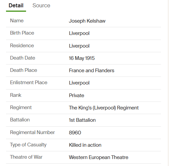Click the death date 16 May 1915

coord(82,58)
